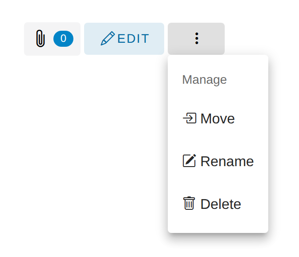Click the Move arrow-in-box icon
The height and width of the screenshot is (257, 299).
pyautogui.click(x=190, y=118)
